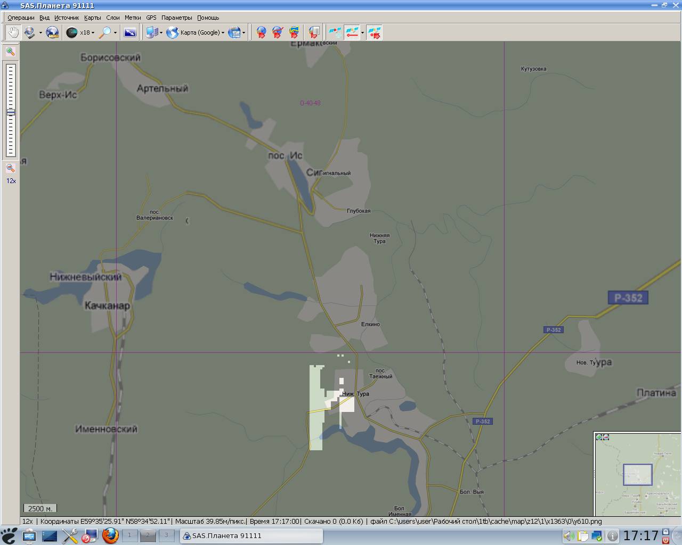Toggle the GPS centering satellite button
The width and height of the screenshot is (682, 545).
[x=375, y=32]
